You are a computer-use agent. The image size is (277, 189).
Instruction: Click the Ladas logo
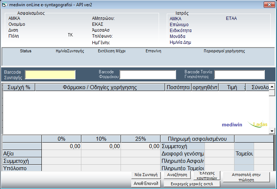[258, 124]
